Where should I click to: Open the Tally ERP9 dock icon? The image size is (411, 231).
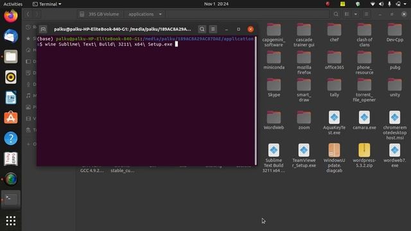pyautogui.click(x=11, y=158)
